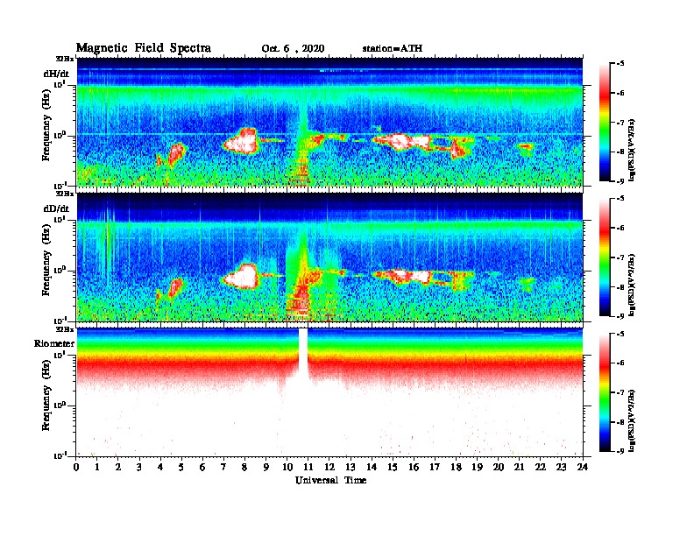Click hour "22" on the time axis
Image resolution: width=694 pixels, height=536 pixels.
tap(541, 468)
